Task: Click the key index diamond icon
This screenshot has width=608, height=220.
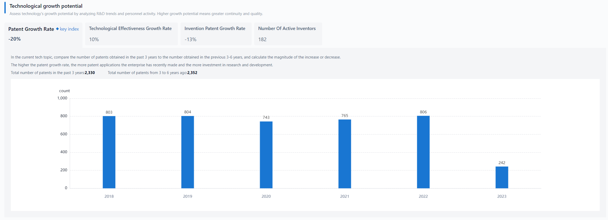Action: [57, 29]
